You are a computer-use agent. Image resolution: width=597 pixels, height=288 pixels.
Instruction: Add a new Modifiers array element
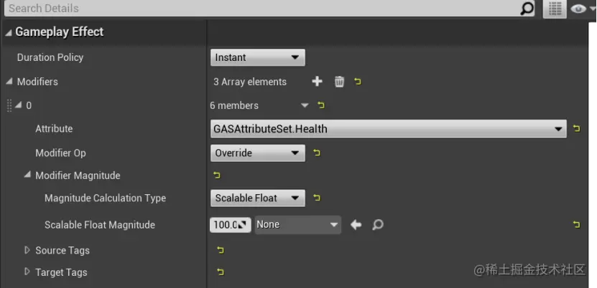click(317, 82)
